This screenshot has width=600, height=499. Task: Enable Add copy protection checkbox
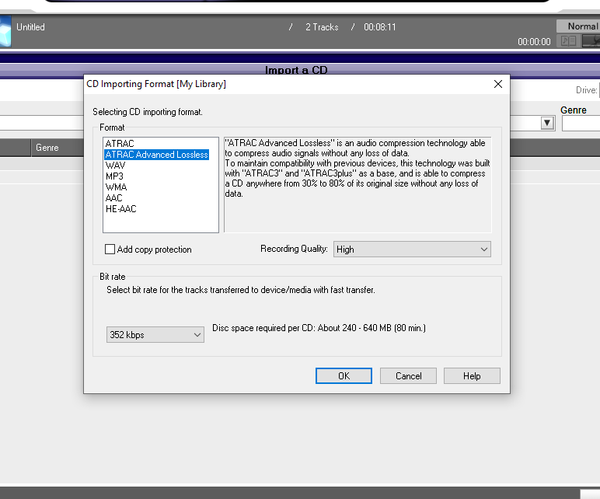point(110,249)
